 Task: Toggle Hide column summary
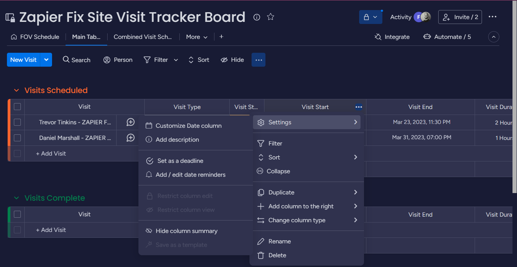coord(196,231)
